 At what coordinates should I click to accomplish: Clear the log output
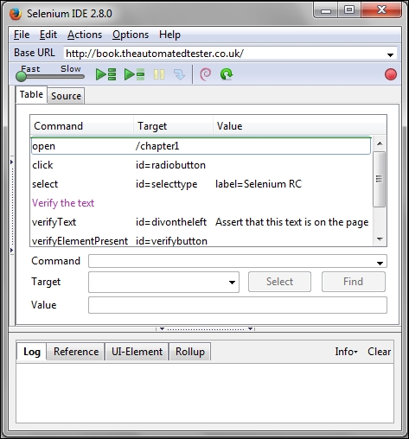(x=379, y=352)
